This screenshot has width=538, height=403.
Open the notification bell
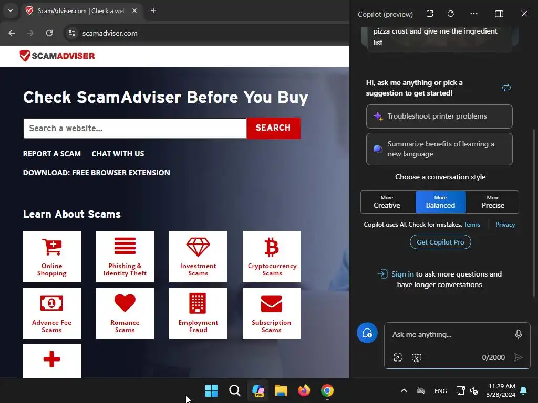(x=524, y=390)
